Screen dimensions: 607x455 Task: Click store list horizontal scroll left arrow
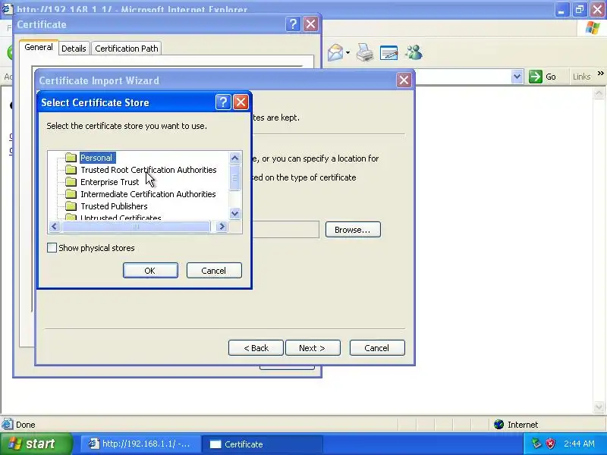[x=55, y=226]
